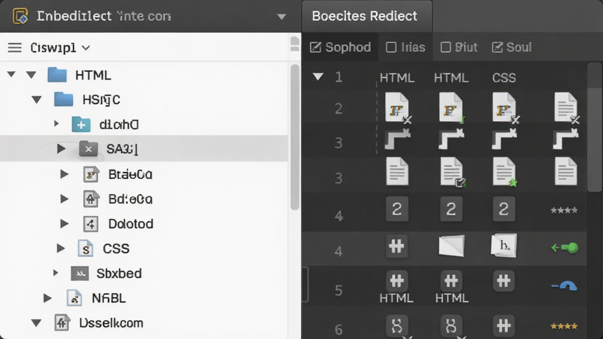Click the blue plus folder icon dlɑhD
Viewport: 603px width, 339px height.
81,125
